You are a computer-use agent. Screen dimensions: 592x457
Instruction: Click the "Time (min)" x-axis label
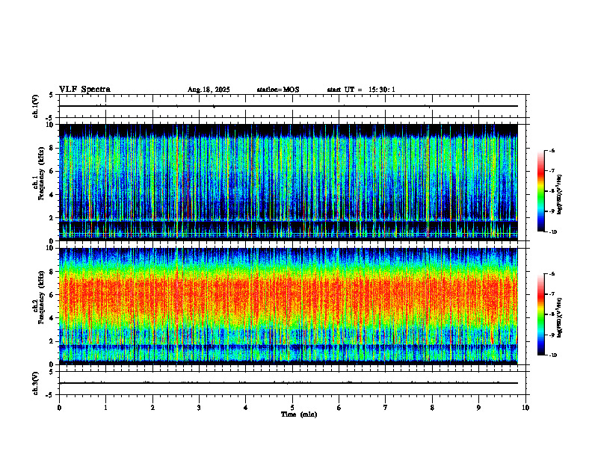coord(299,414)
